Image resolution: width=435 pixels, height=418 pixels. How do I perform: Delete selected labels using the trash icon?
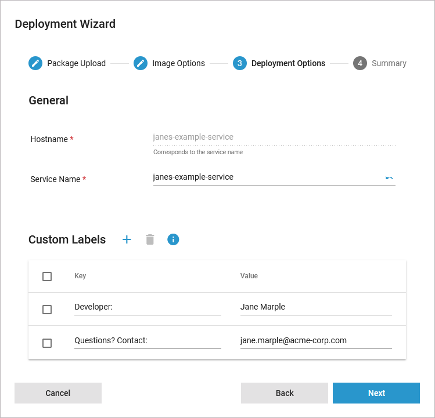(x=150, y=239)
